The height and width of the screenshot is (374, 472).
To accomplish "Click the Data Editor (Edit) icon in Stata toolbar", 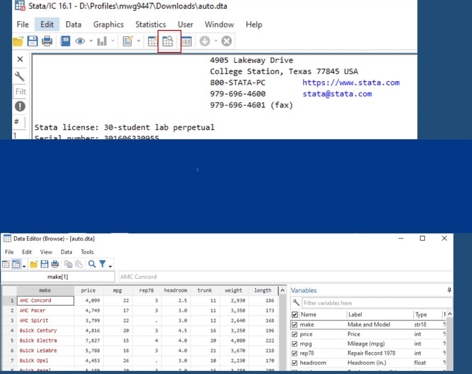I will (x=152, y=41).
